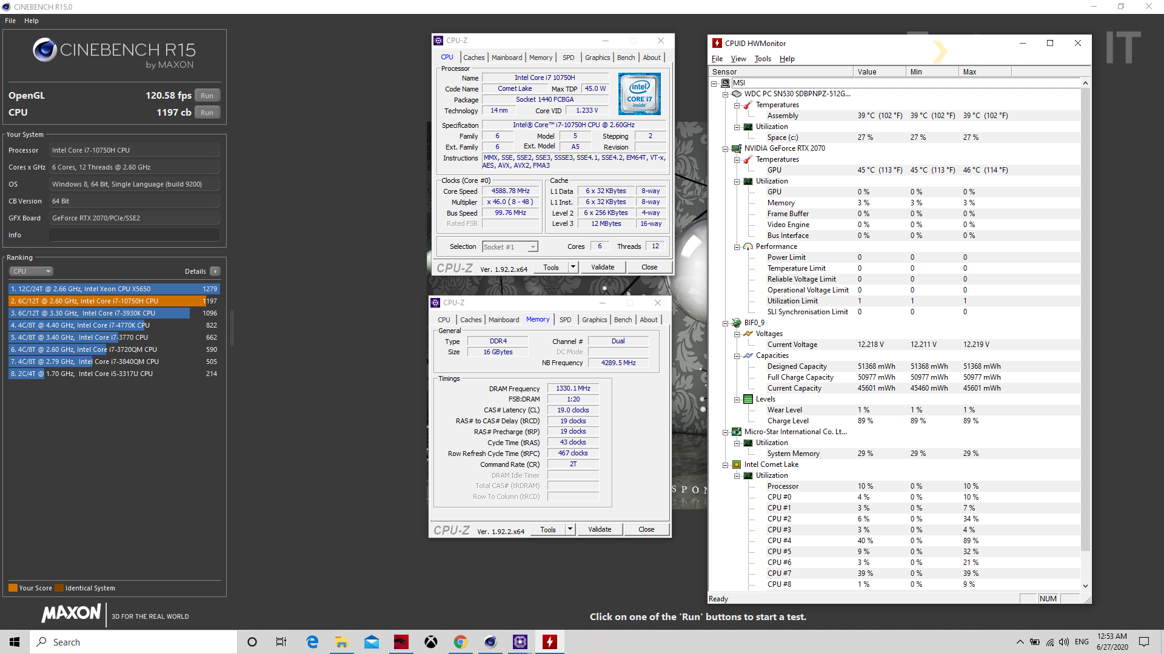Collapse the BIF0_9 battery node

coord(725,323)
